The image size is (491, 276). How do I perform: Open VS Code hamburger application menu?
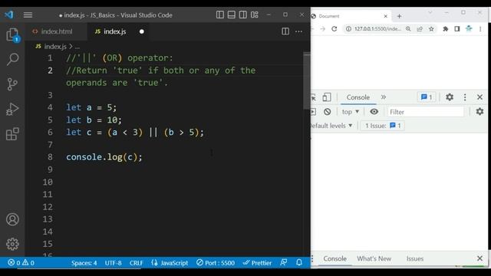click(x=28, y=15)
